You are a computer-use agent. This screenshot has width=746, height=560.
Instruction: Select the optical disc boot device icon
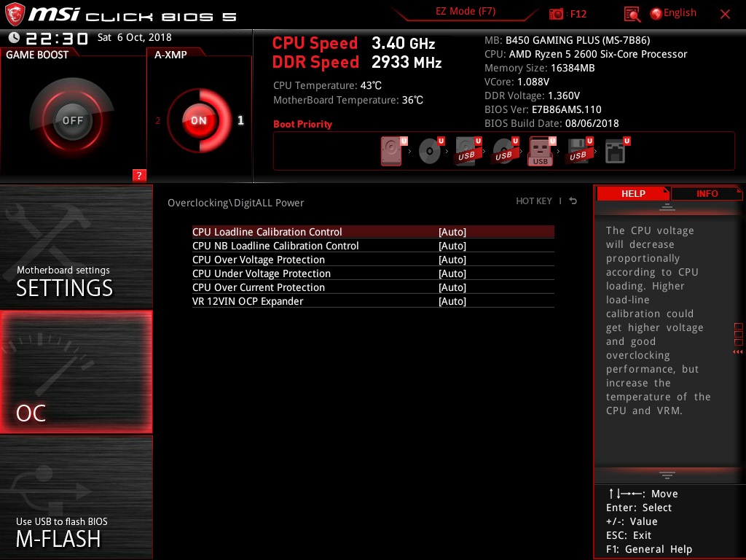[x=431, y=151]
